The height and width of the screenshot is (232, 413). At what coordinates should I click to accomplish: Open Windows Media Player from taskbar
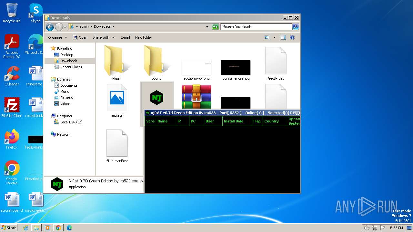click(x=47, y=228)
